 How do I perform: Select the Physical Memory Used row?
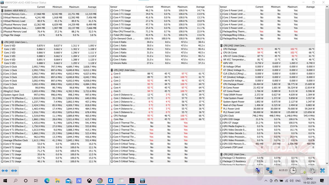(49, 24)
